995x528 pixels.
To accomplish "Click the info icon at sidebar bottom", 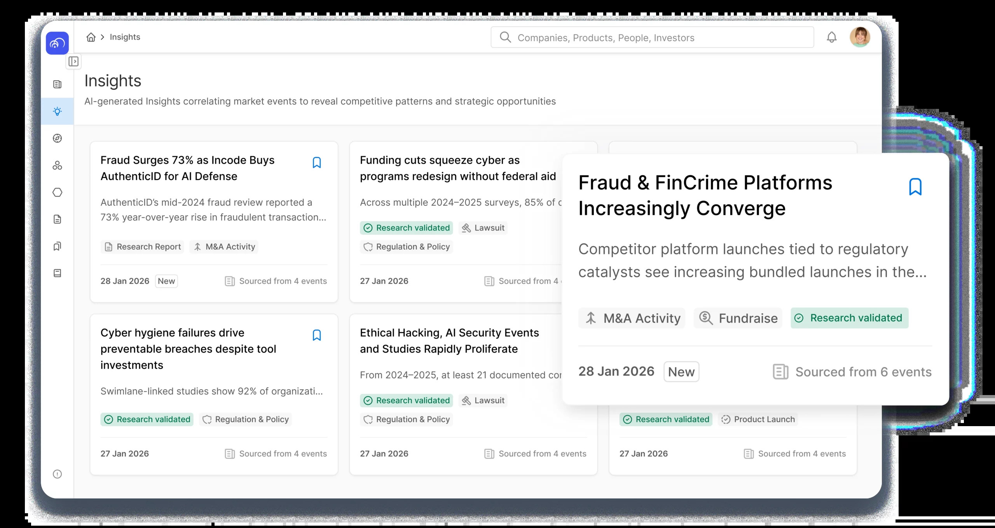I will tap(58, 474).
